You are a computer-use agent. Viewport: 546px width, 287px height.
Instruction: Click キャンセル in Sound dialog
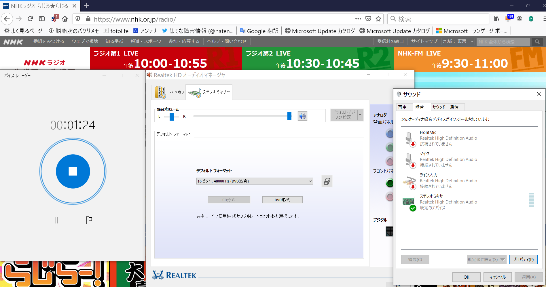point(497,277)
